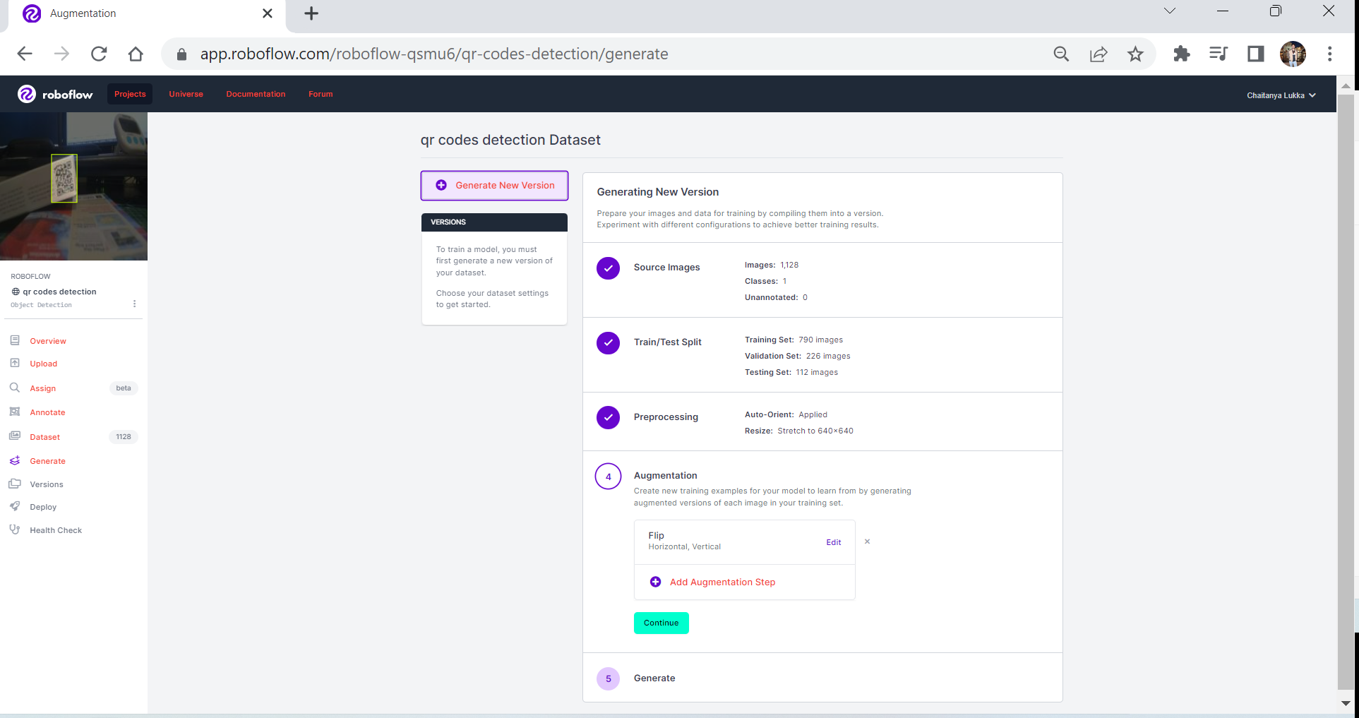This screenshot has height=718, width=1359.
Task: Open the Universe nav item
Action: point(186,94)
